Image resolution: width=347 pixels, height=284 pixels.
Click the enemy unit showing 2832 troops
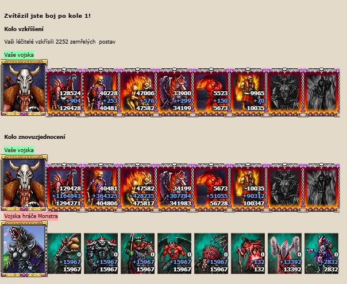[321, 254]
